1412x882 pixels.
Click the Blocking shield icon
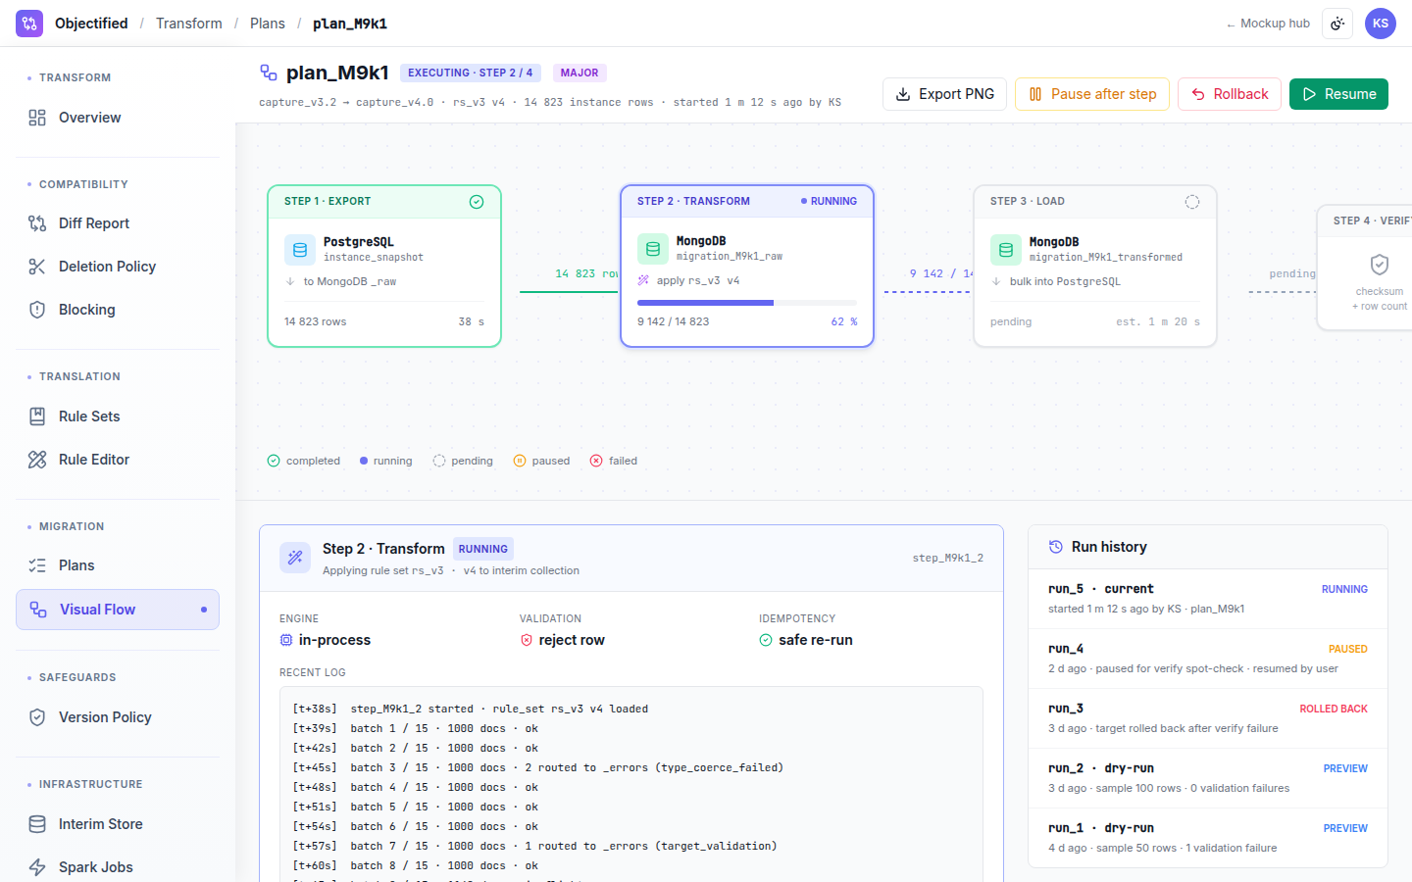pyautogui.click(x=37, y=310)
